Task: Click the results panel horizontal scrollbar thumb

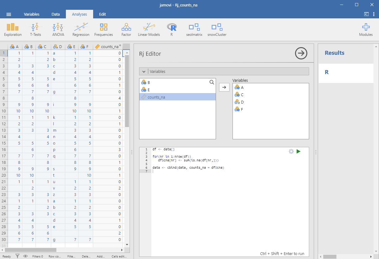Action: tap(330, 257)
